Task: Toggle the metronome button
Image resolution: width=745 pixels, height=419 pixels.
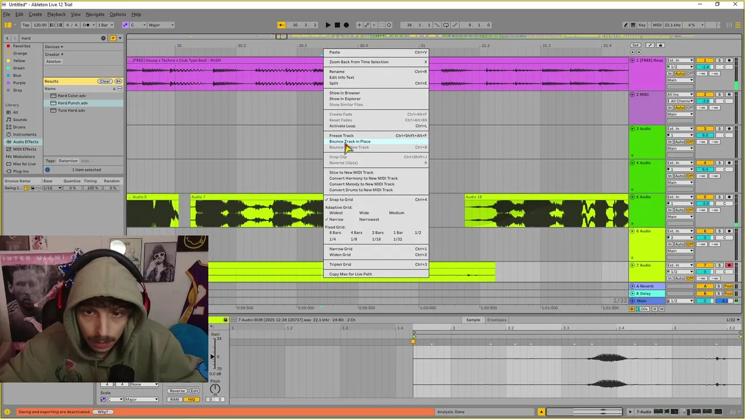Action: [x=86, y=25]
